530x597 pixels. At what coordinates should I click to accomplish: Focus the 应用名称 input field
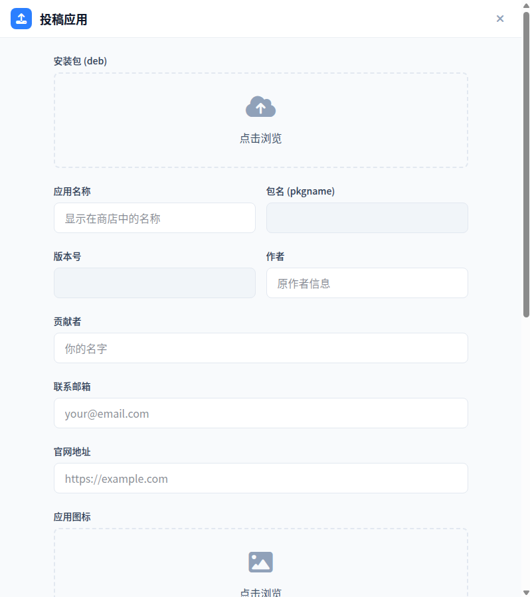click(155, 218)
